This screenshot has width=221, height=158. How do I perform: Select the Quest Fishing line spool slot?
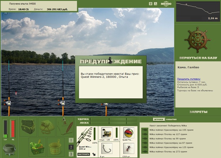coord(129,133)
